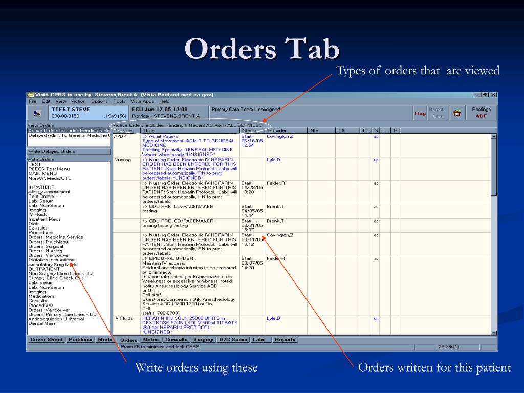
Task: Open the Edit menu
Action: point(46,101)
